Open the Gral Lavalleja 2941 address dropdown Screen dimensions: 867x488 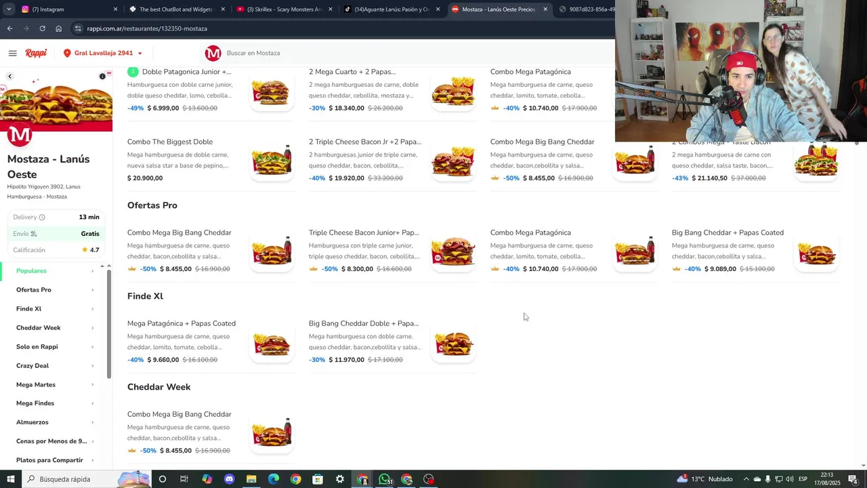pos(103,53)
